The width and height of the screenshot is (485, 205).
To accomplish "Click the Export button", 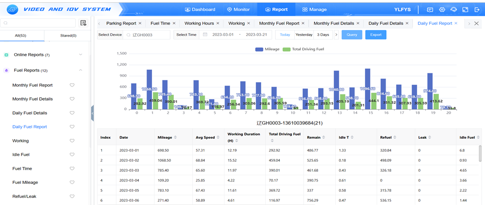I will pyautogui.click(x=376, y=35).
